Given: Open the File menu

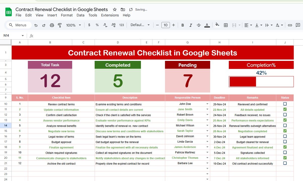Looking at the screenshot, I should point(18,15).
